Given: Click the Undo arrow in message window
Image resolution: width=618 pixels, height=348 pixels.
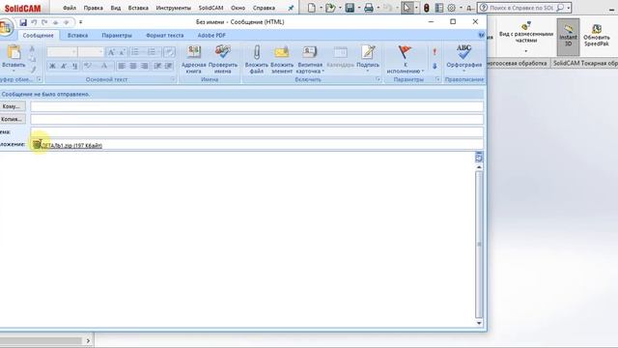Looking at the screenshot, I should click(x=35, y=22).
